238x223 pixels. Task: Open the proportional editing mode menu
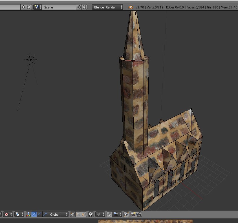pos(100,214)
